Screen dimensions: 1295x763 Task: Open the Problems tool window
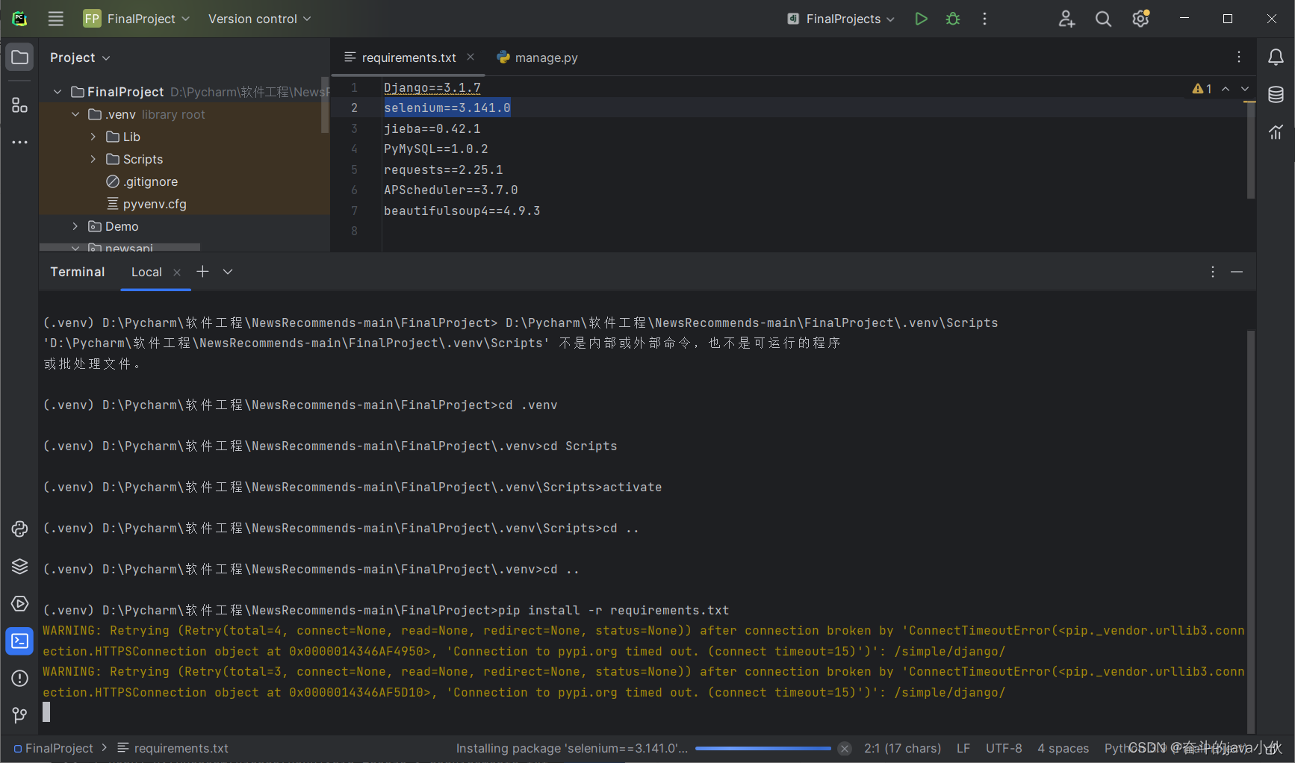coord(20,678)
